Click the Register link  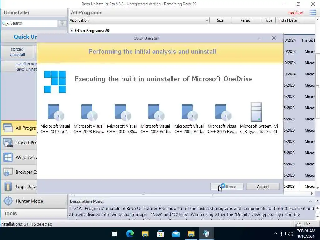pyautogui.click(x=296, y=13)
